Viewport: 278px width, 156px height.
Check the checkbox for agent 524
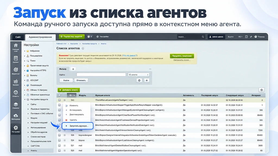pyautogui.click(x=59, y=140)
